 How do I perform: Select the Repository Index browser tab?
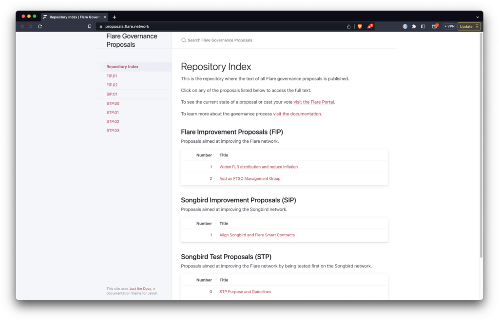click(x=73, y=17)
